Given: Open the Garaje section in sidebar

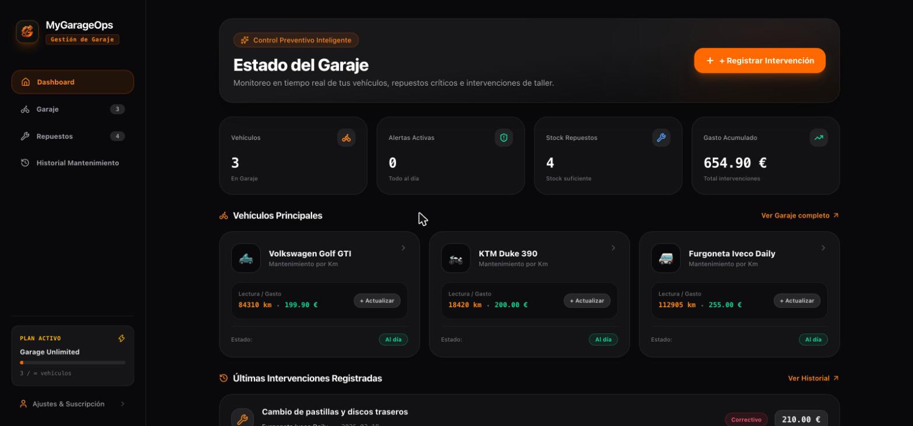Looking at the screenshot, I should (x=73, y=109).
